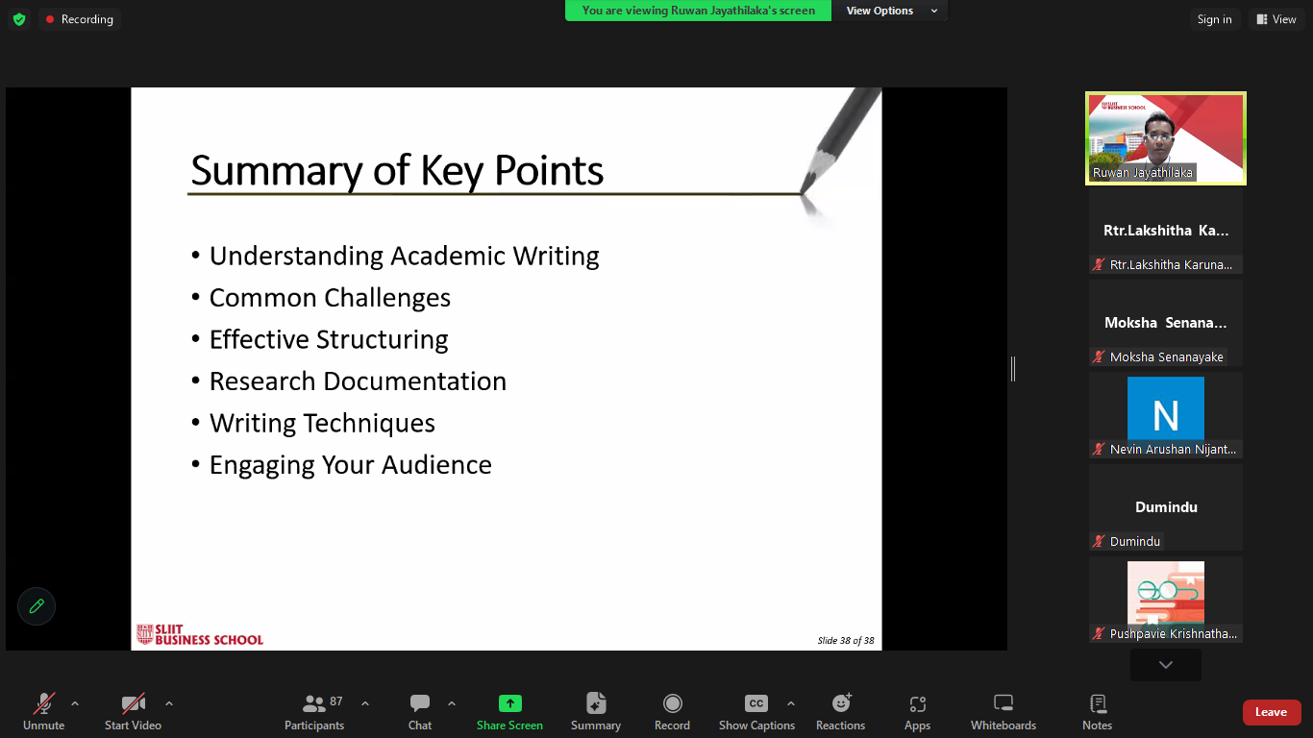The width and height of the screenshot is (1313, 738).
Task: Expand audio options arrow beside Unmute
Action: pyautogui.click(x=75, y=703)
